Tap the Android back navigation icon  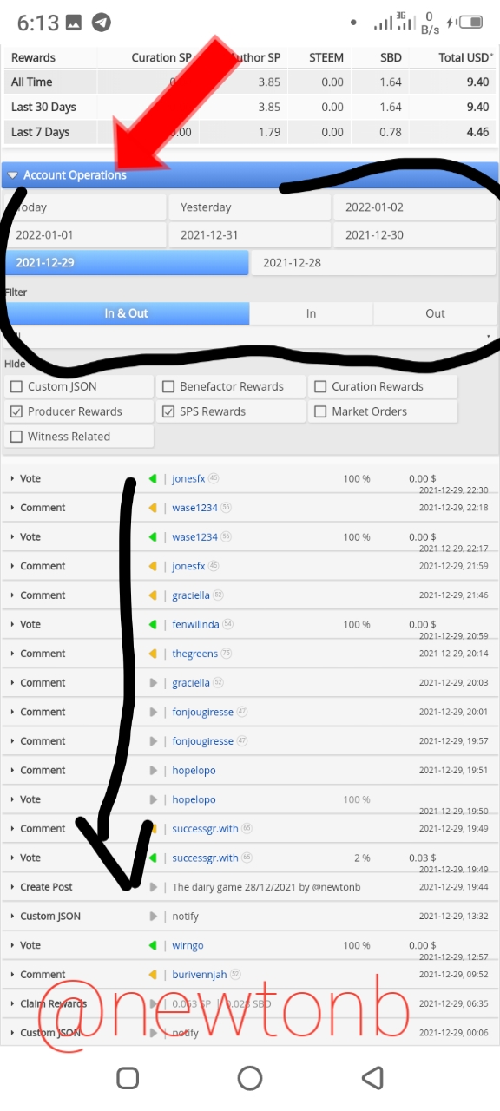coord(372,1077)
